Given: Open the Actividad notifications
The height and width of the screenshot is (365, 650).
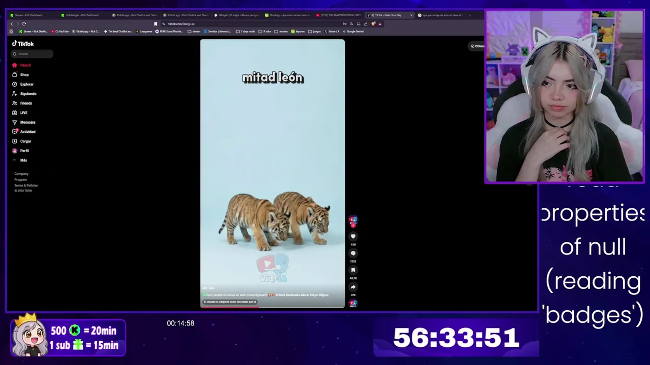Looking at the screenshot, I should coord(24,132).
